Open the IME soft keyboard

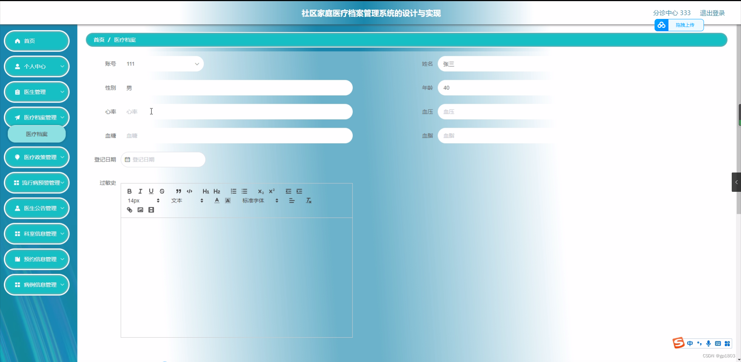[718, 343]
